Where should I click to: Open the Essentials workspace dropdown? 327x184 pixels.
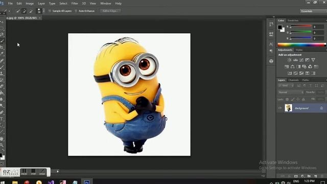pos(313,11)
